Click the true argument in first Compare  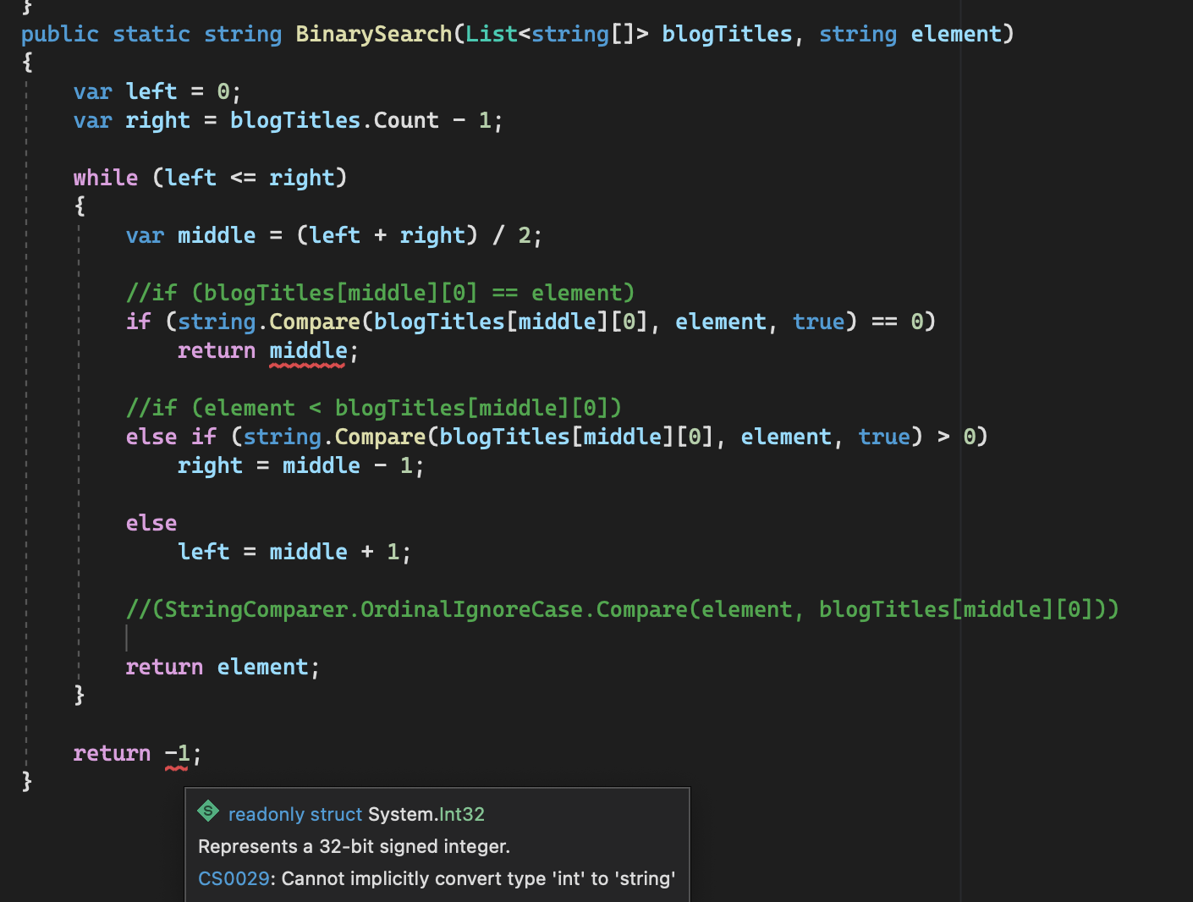click(x=817, y=321)
